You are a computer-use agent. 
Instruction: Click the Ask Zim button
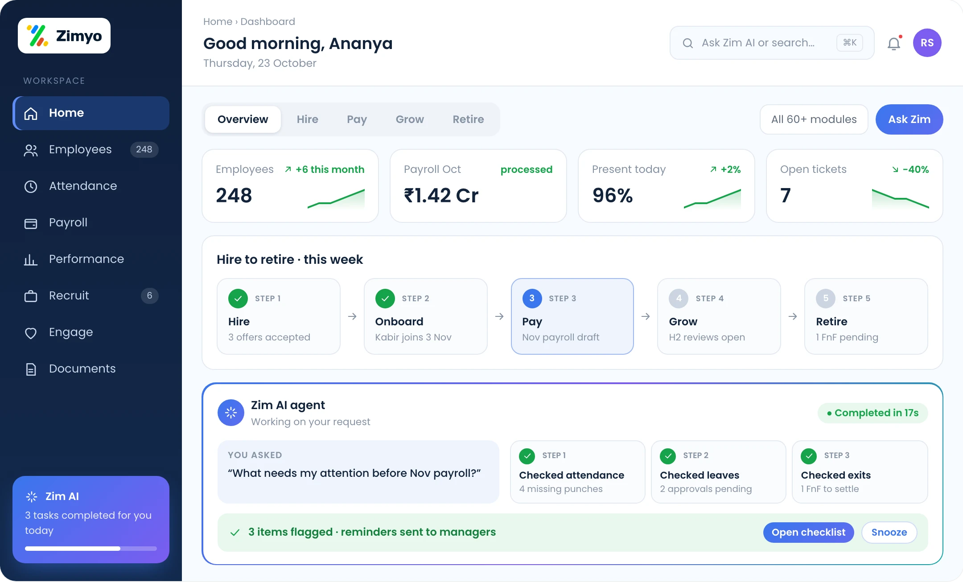point(909,119)
